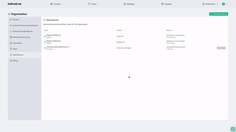Click the Organization heading icon
Image resolution: width=236 pixels, height=132 pixels.
(9, 14)
